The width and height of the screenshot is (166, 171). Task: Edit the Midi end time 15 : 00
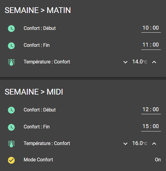151,127
